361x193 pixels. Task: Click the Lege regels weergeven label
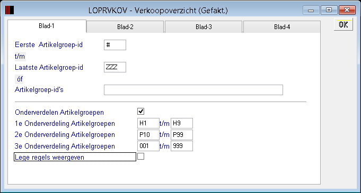coord(49,158)
